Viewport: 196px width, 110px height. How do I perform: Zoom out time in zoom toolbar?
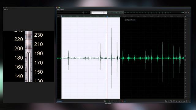(x=174, y=101)
